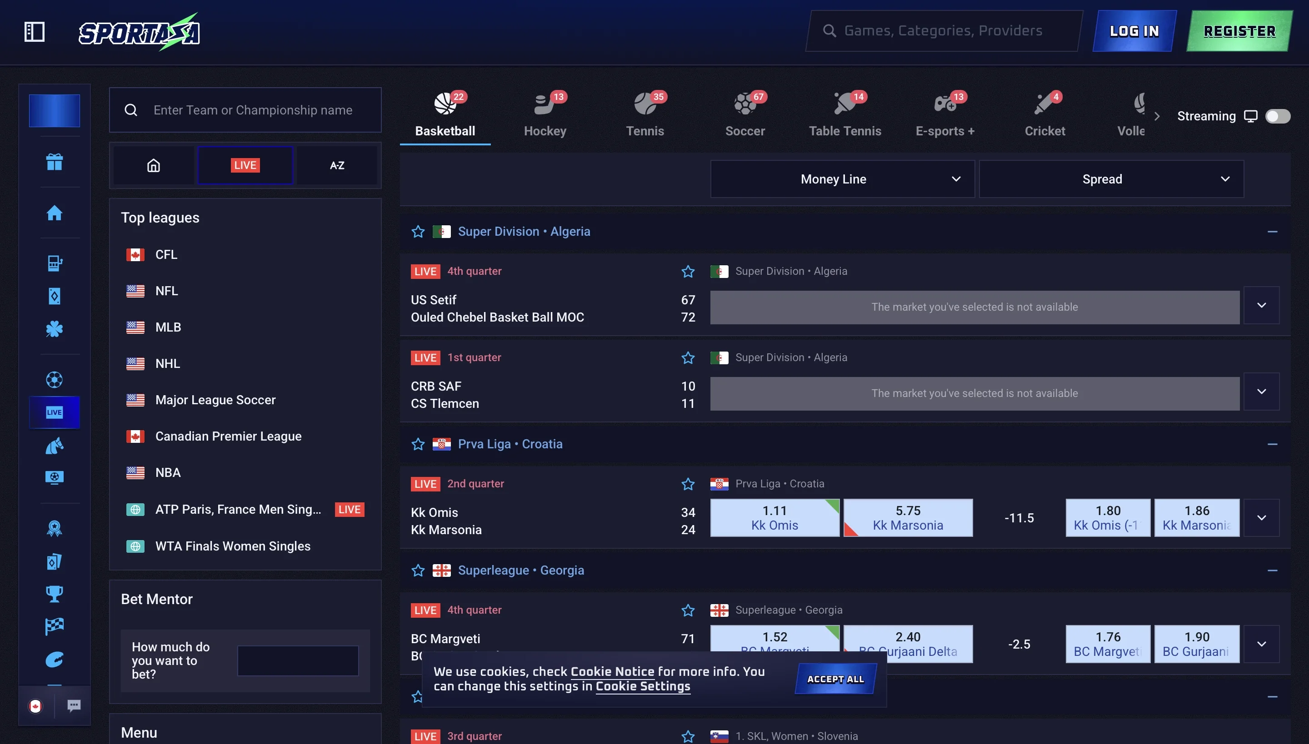The image size is (1309, 744).
Task: Open the checkered racing flag section
Action: pyautogui.click(x=54, y=625)
